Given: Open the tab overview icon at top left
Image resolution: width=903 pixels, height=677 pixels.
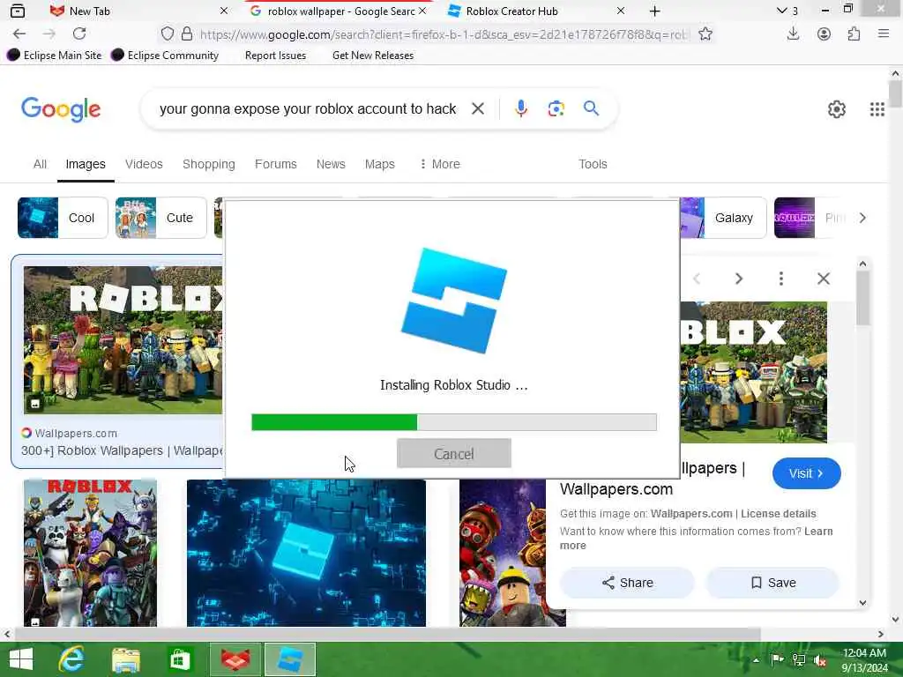Looking at the screenshot, I should click(x=18, y=11).
